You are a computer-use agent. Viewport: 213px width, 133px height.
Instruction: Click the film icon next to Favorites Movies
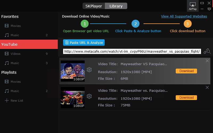(x=7, y=26)
